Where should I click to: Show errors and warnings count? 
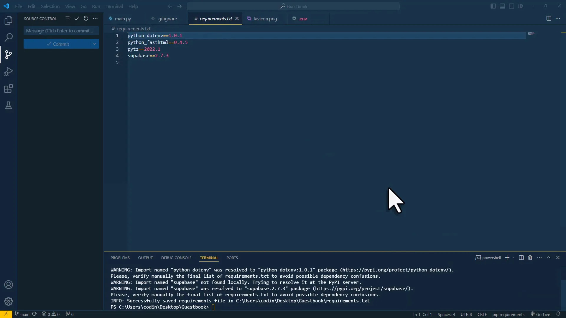(x=51, y=314)
